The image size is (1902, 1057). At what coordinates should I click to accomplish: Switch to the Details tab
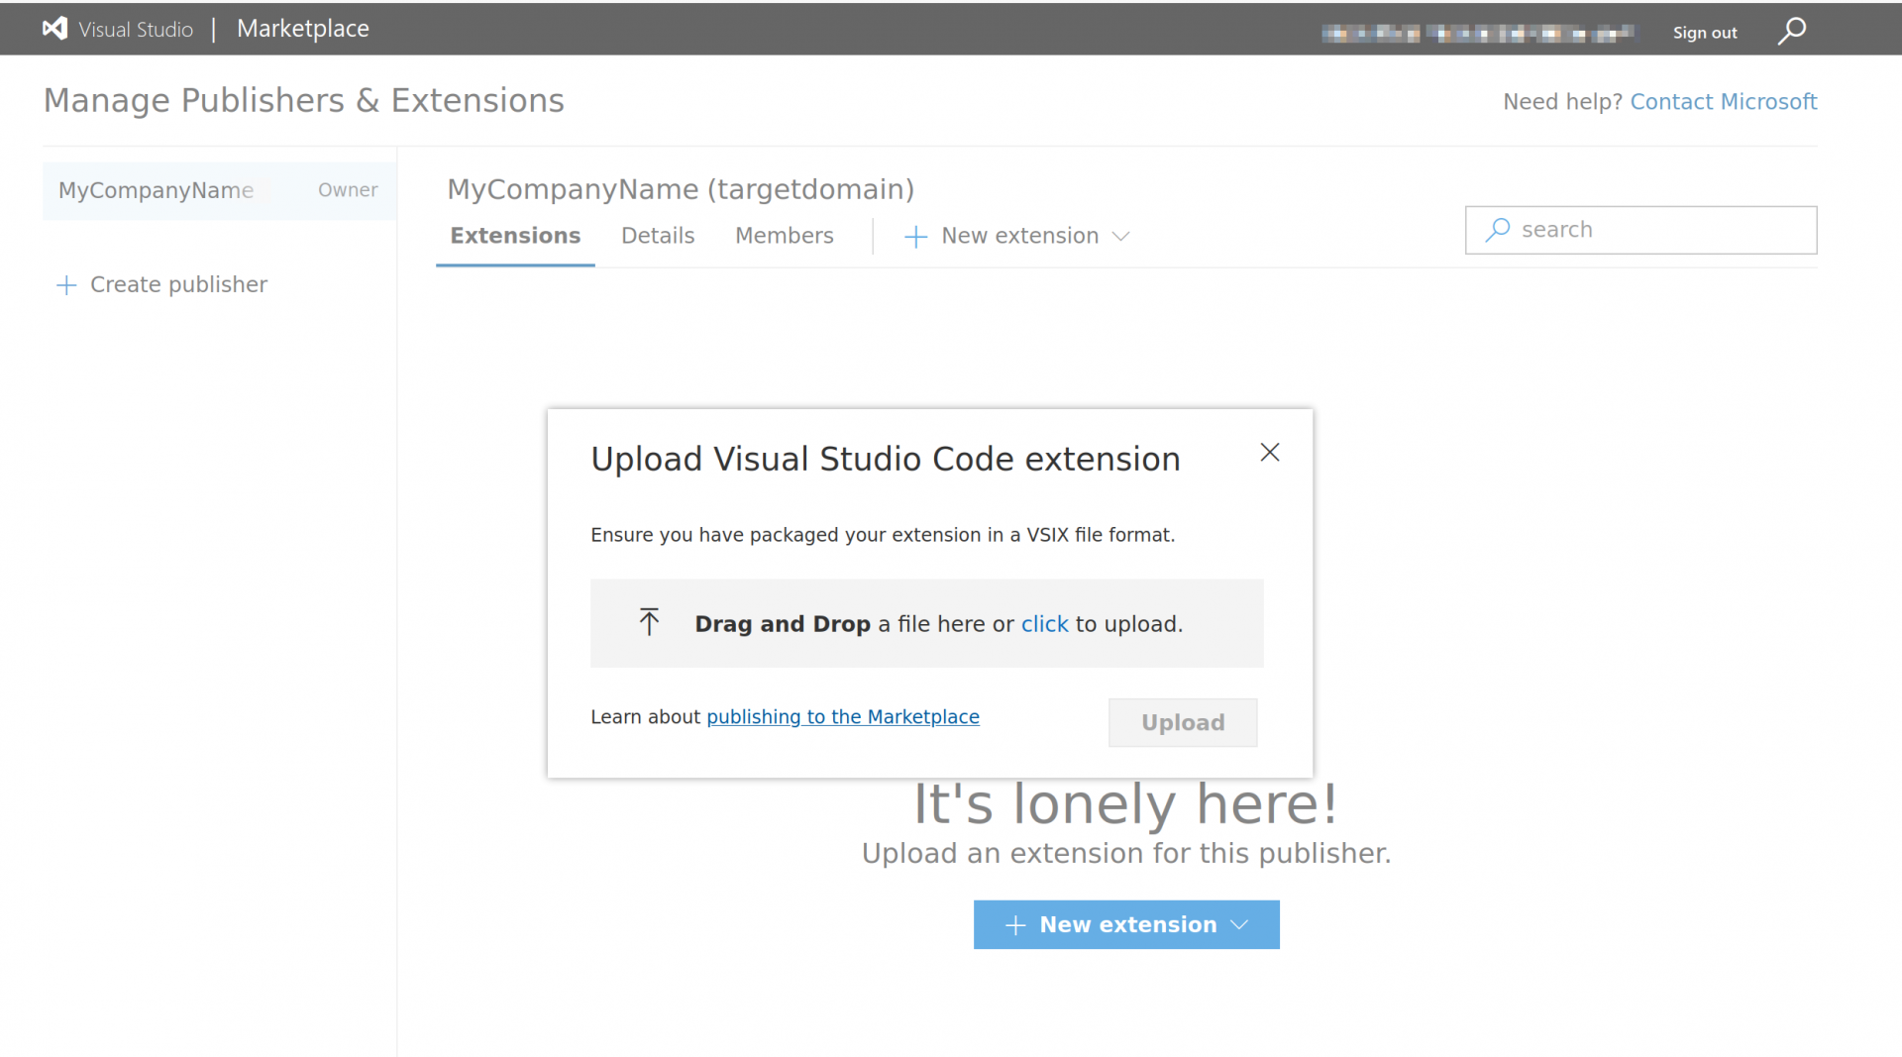657,236
